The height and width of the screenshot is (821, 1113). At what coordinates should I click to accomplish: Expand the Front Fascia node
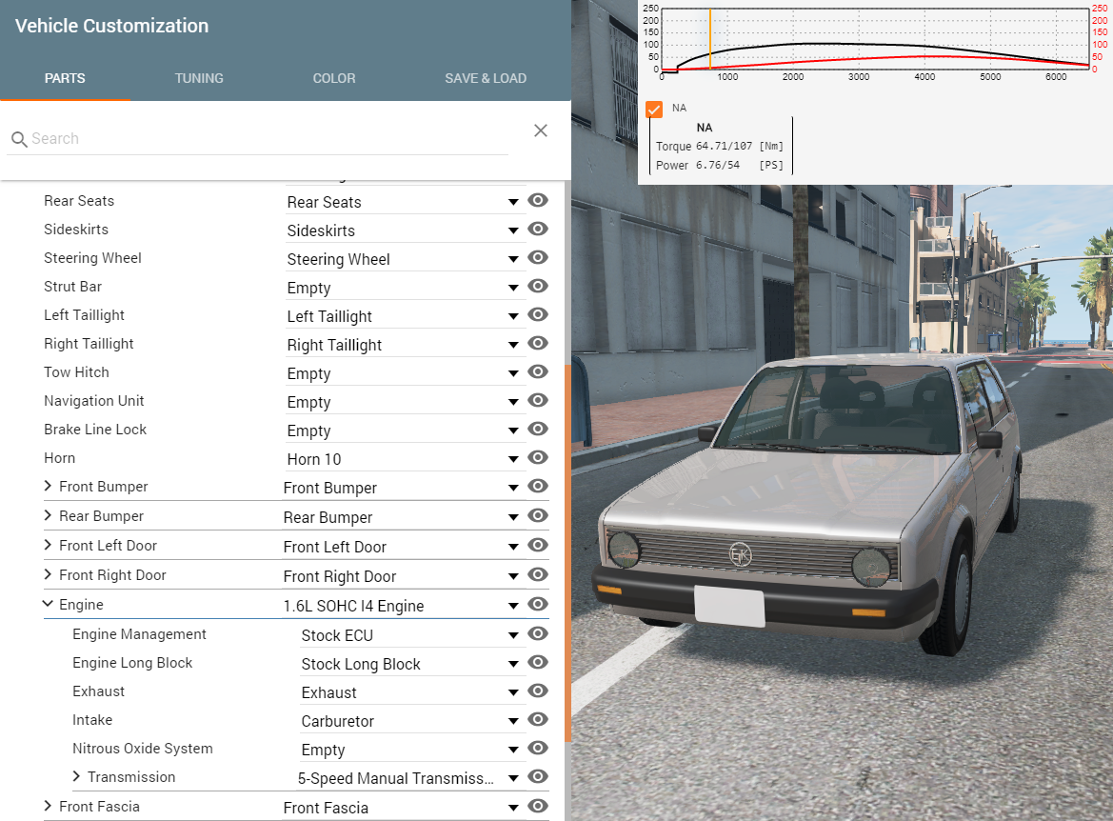(x=48, y=806)
